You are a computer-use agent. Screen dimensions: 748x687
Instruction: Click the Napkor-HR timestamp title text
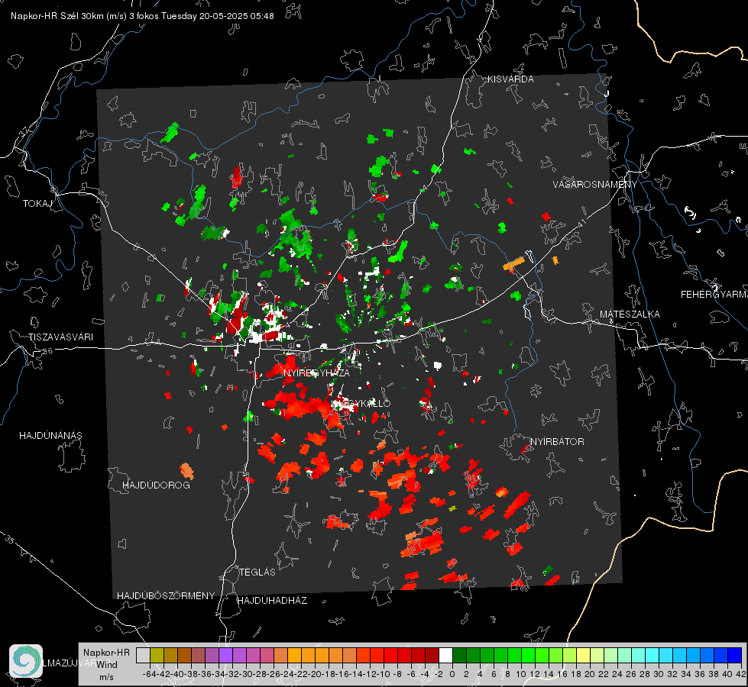click(x=142, y=16)
